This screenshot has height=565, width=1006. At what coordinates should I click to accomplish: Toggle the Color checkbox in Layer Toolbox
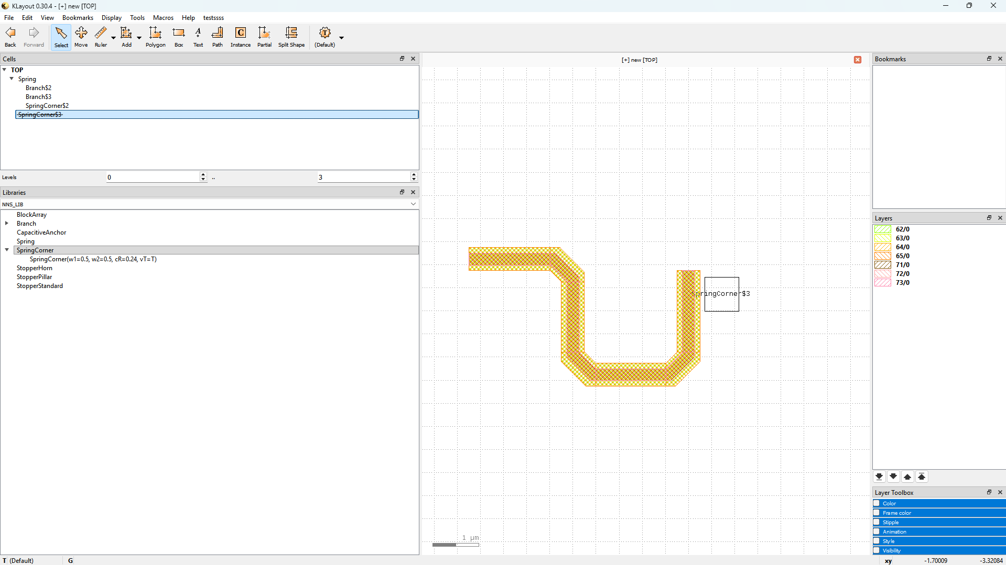pyautogui.click(x=877, y=503)
